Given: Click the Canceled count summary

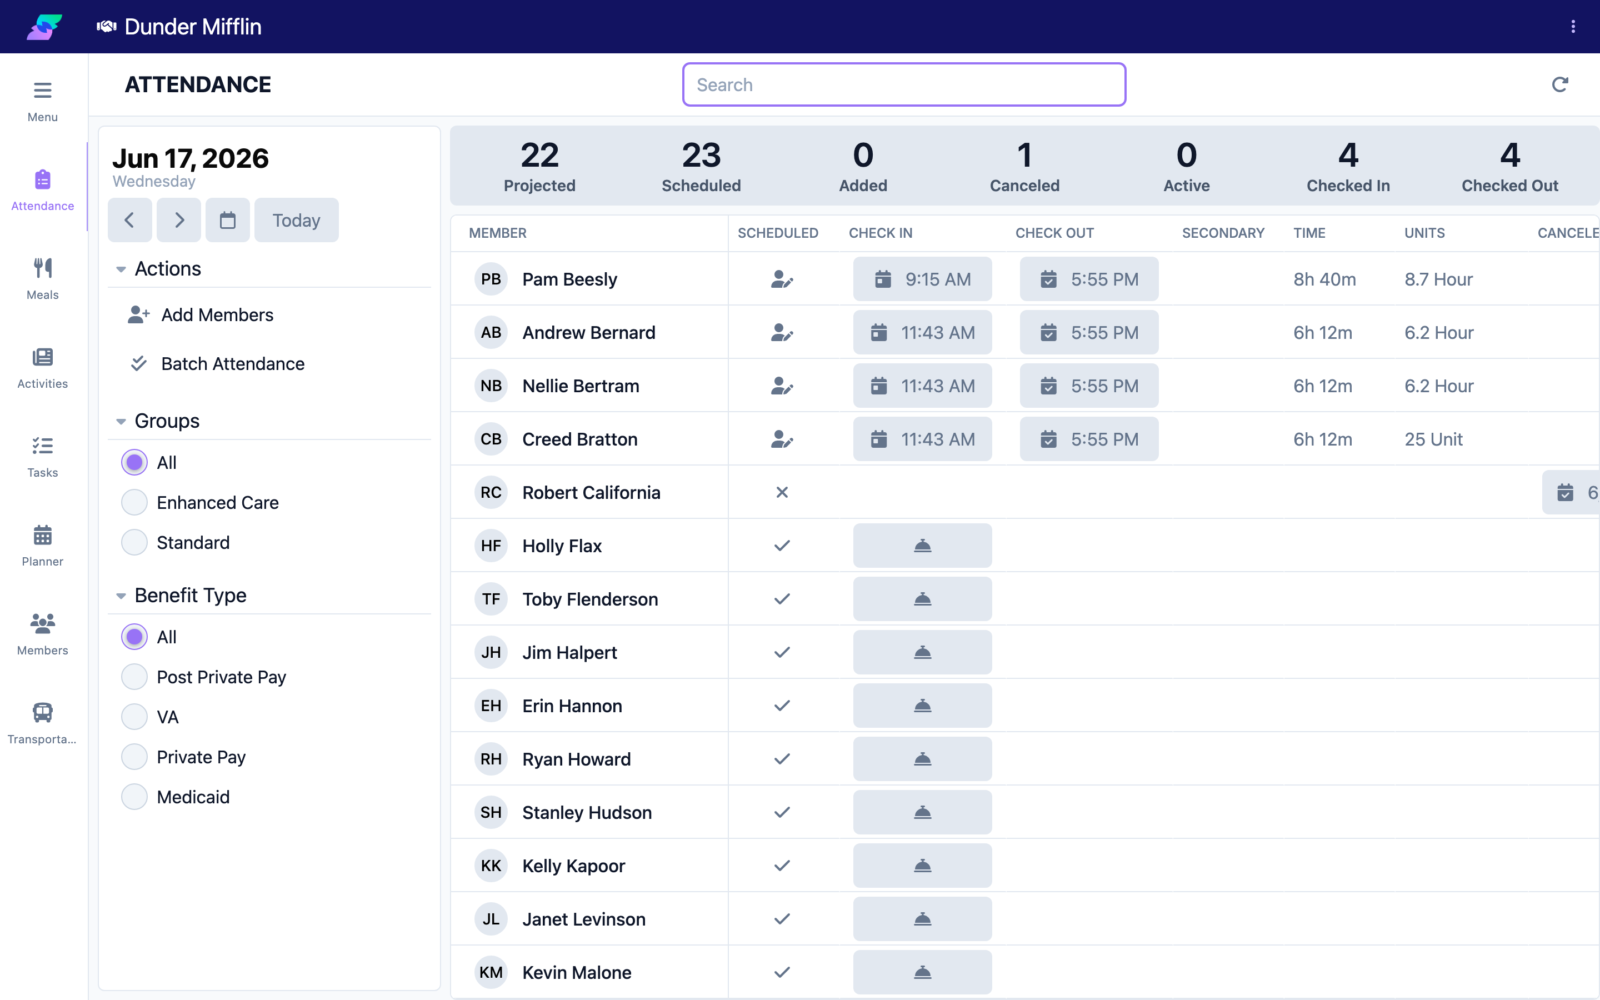Looking at the screenshot, I should pos(1024,166).
